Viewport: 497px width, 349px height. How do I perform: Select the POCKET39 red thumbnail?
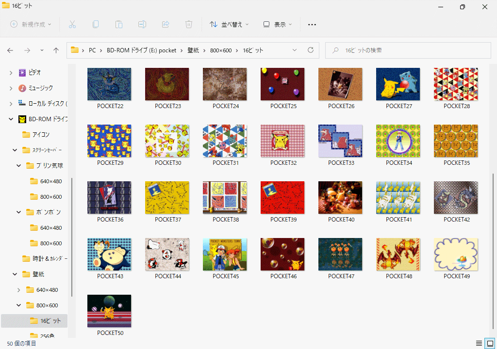click(x=283, y=197)
